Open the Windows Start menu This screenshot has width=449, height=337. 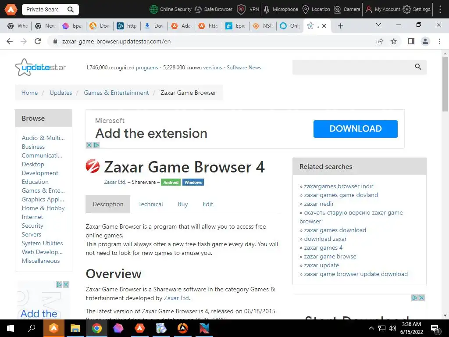point(11,328)
